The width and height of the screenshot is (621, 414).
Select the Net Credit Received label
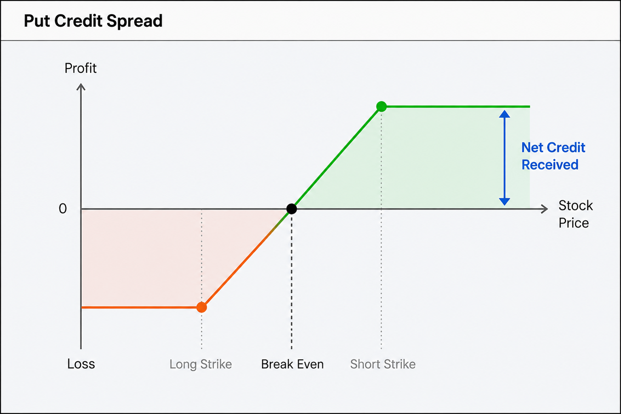[x=553, y=156]
